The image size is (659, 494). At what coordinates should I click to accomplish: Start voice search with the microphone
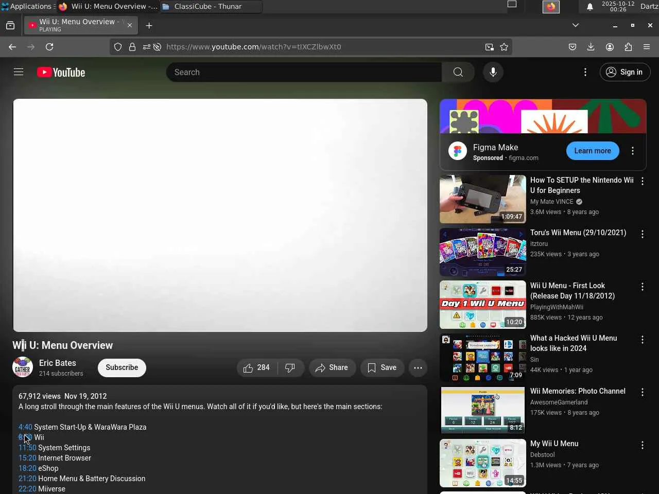(493, 72)
